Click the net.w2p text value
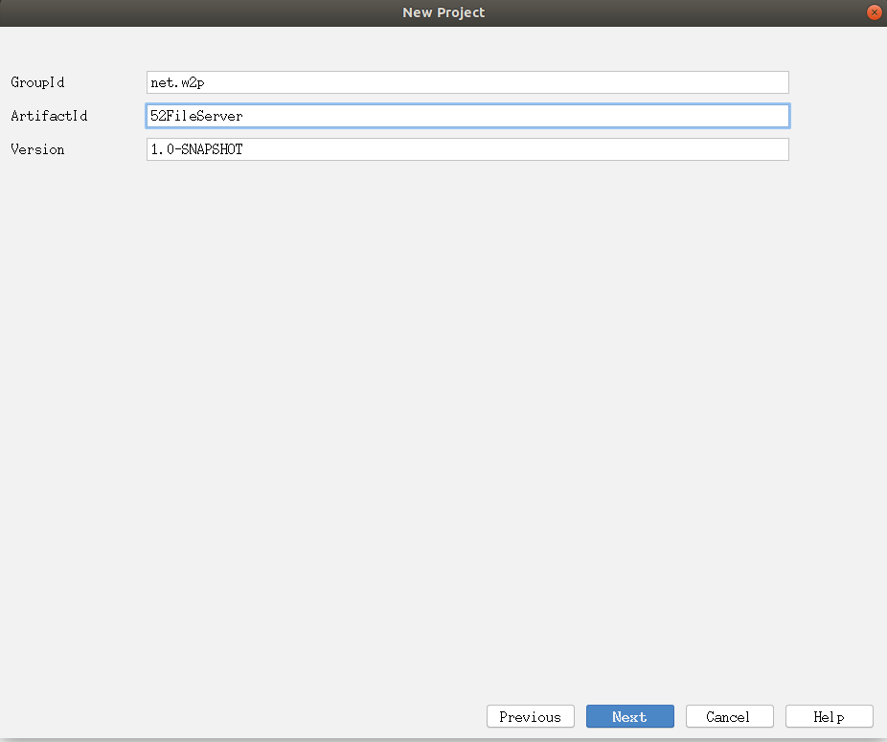887x742 pixels. coord(172,82)
